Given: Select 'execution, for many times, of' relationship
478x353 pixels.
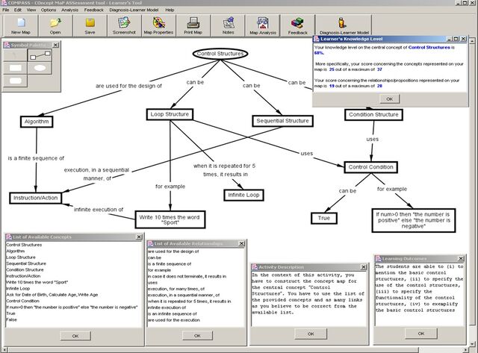Looking at the screenshot, I should tap(176, 289).
